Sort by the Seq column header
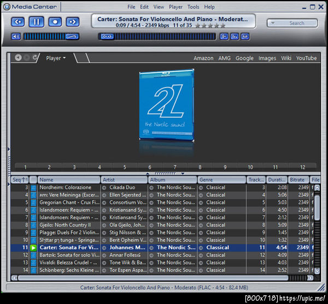This screenshot has height=304, width=328. [20, 180]
